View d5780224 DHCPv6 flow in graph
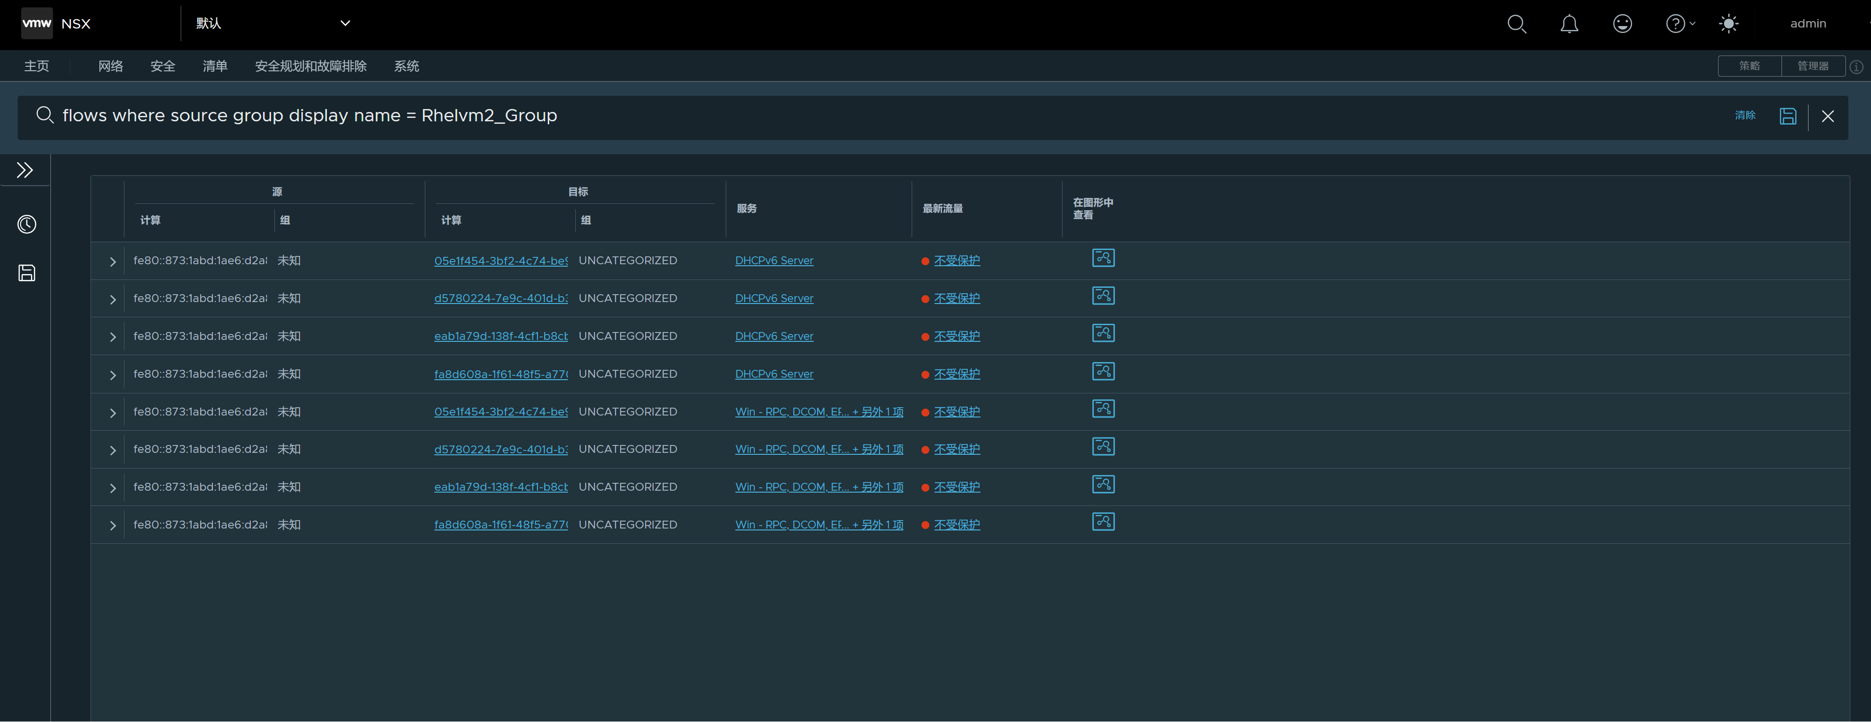Image resolution: width=1871 pixels, height=722 pixels. coord(1102,295)
